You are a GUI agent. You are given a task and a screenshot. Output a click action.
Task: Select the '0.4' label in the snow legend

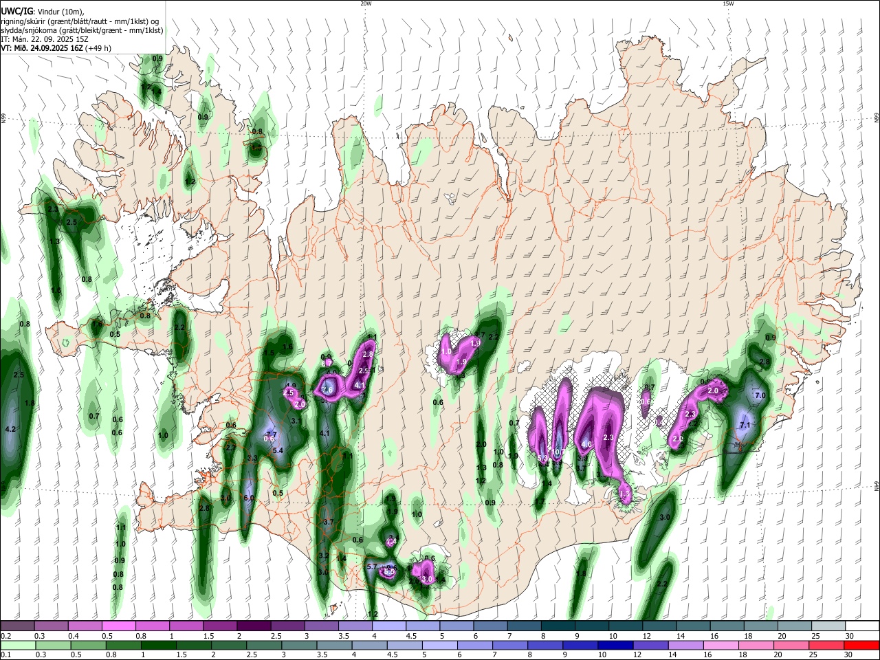[73, 636]
